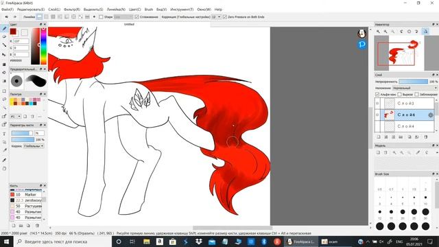Click Redo arrow in top toolbar
Viewport: 439px width, 247px height.
click(x=15, y=16)
